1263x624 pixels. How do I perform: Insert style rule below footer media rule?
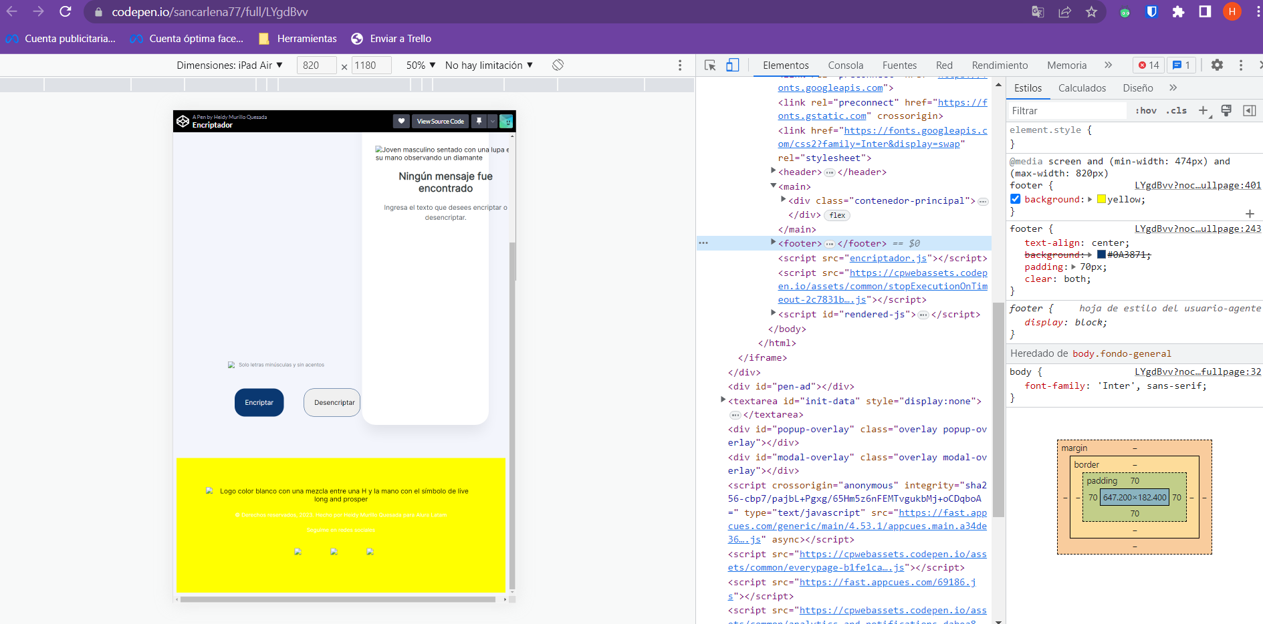pyautogui.click(x=1250, y=214)
